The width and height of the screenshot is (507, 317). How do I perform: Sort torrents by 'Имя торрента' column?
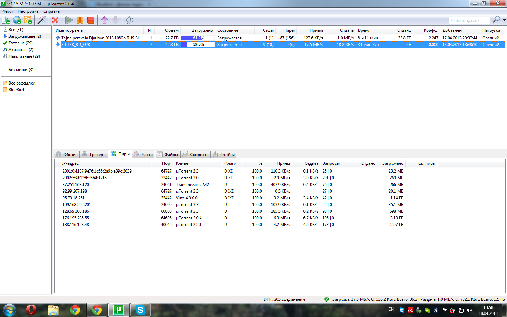coord(98,30)
